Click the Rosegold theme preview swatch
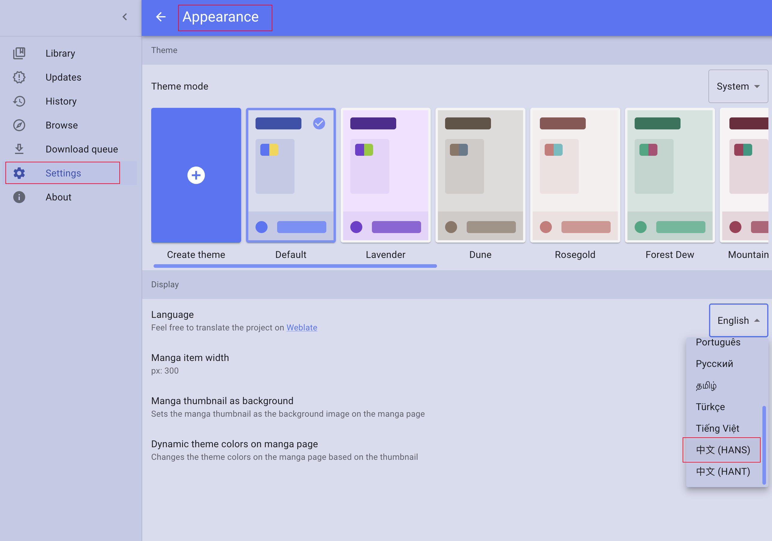The height and width of the screenshot is (541, 772). 575,175
